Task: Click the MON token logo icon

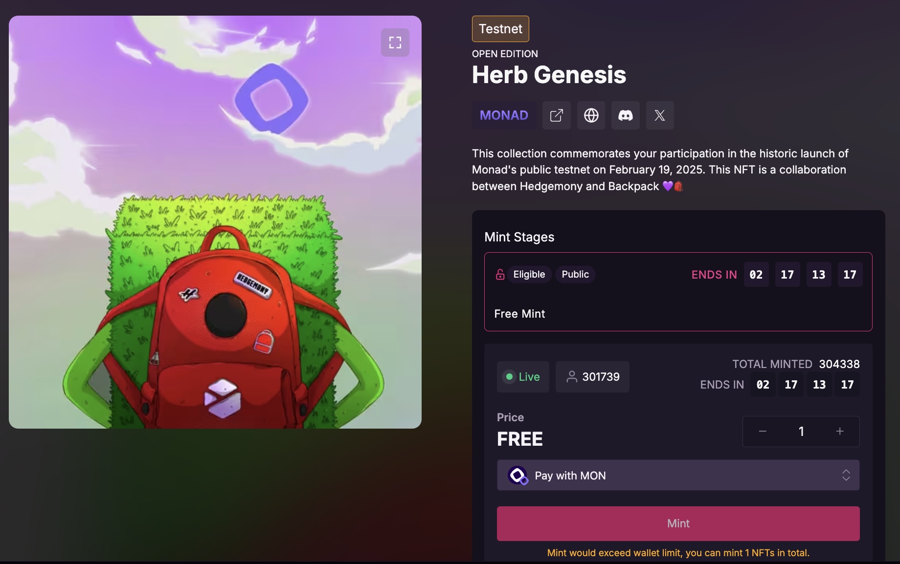Action: click(517, 475)
